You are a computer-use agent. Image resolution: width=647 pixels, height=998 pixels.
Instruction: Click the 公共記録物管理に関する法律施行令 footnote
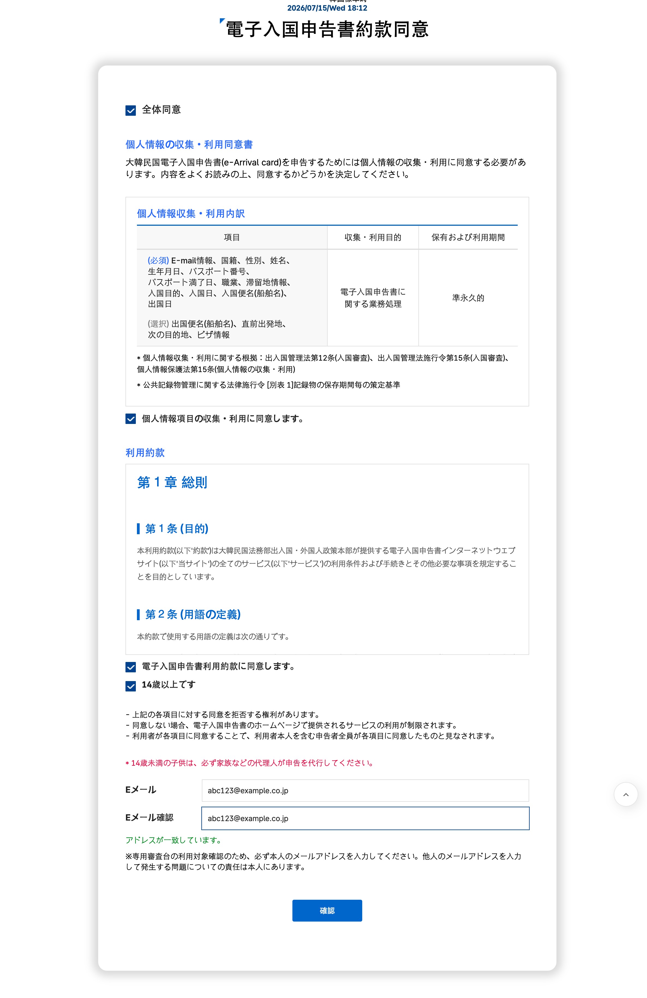269,385
